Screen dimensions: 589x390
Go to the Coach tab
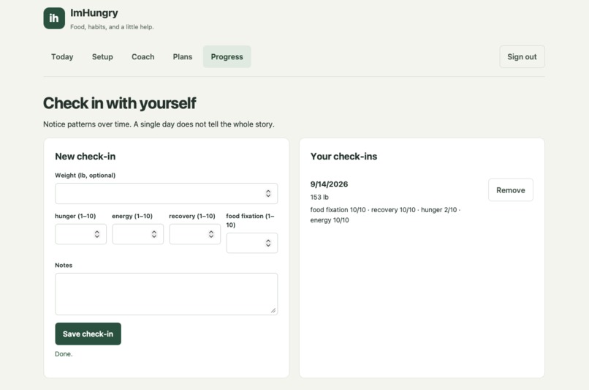(x=142, y=57)
